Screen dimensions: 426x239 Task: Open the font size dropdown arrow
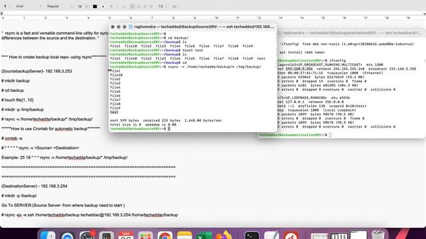click(87, 6)
